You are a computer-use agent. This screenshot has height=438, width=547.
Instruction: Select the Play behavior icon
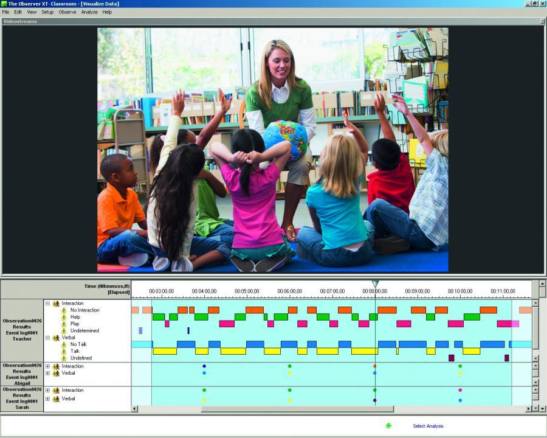64,324
